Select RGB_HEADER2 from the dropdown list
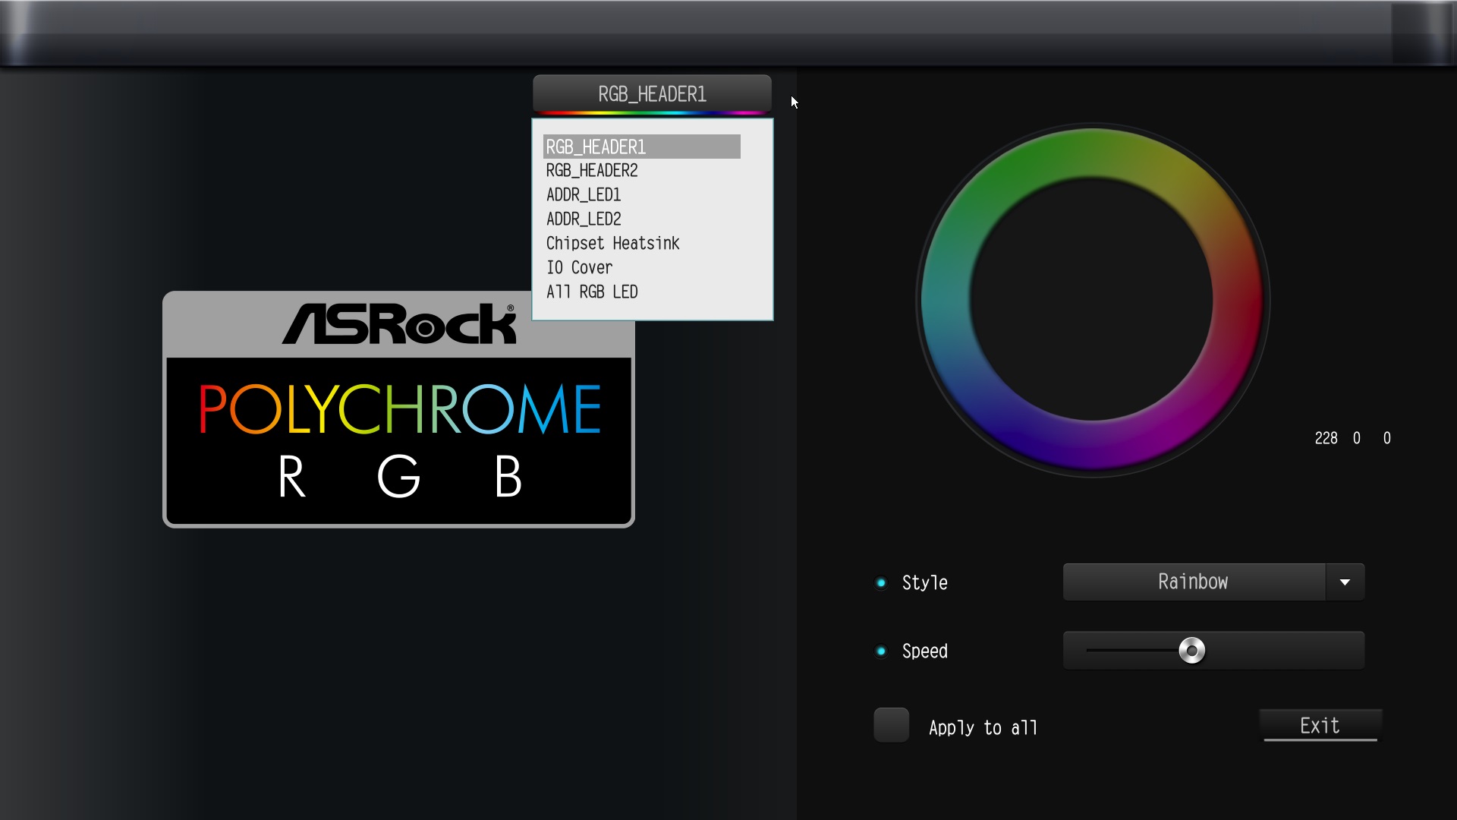This screenshot has width=1457, height=820. [592, 171]
